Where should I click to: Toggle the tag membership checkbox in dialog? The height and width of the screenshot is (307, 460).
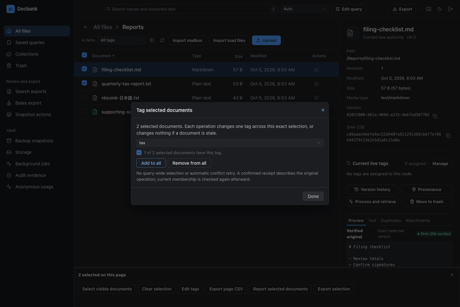(139, 153)
